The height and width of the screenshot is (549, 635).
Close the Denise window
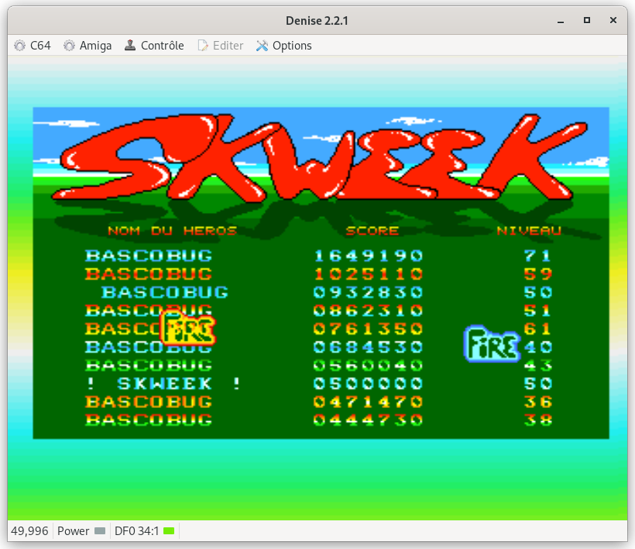point(613,20)
